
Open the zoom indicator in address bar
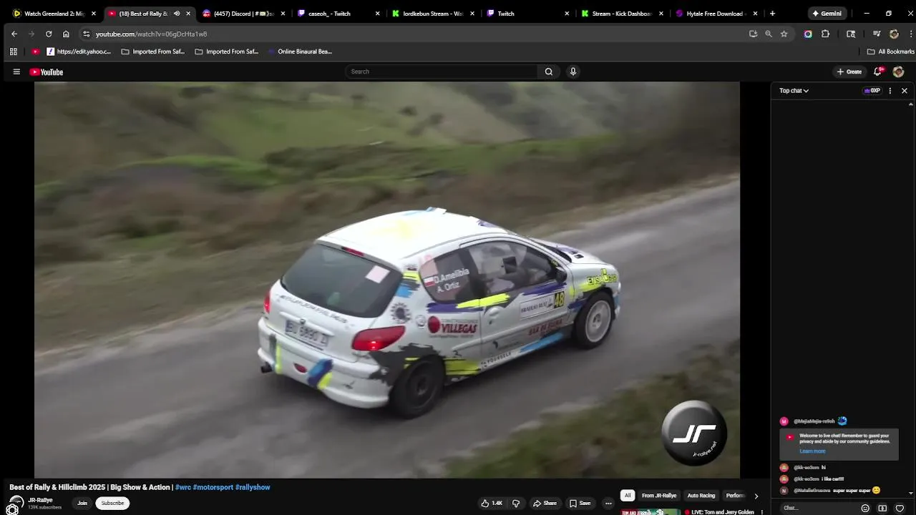[769, 34]
